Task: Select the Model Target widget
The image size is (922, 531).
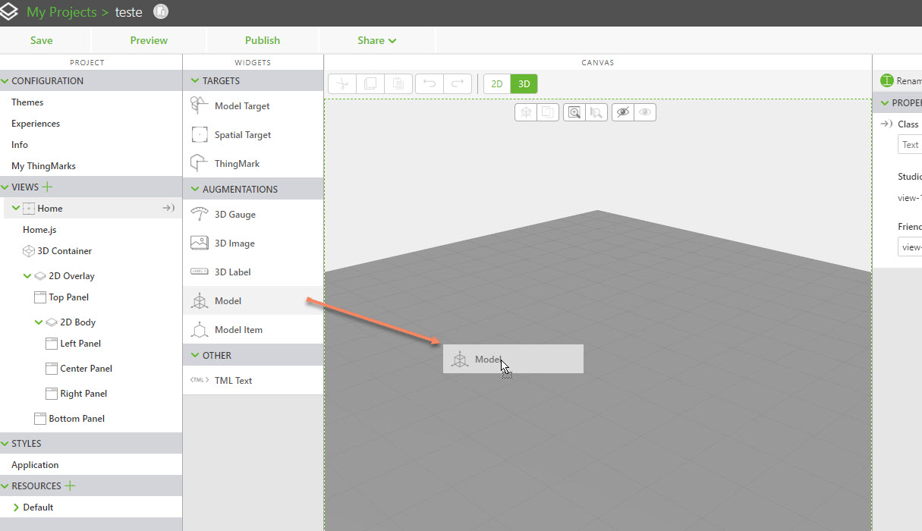Action: [242, 105]
